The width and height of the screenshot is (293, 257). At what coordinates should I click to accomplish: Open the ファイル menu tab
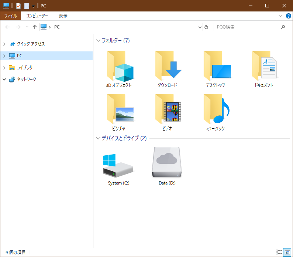point(10,16)
